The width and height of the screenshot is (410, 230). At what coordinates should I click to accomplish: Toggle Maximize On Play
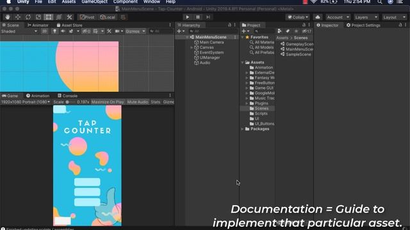[x=108, y=102]
